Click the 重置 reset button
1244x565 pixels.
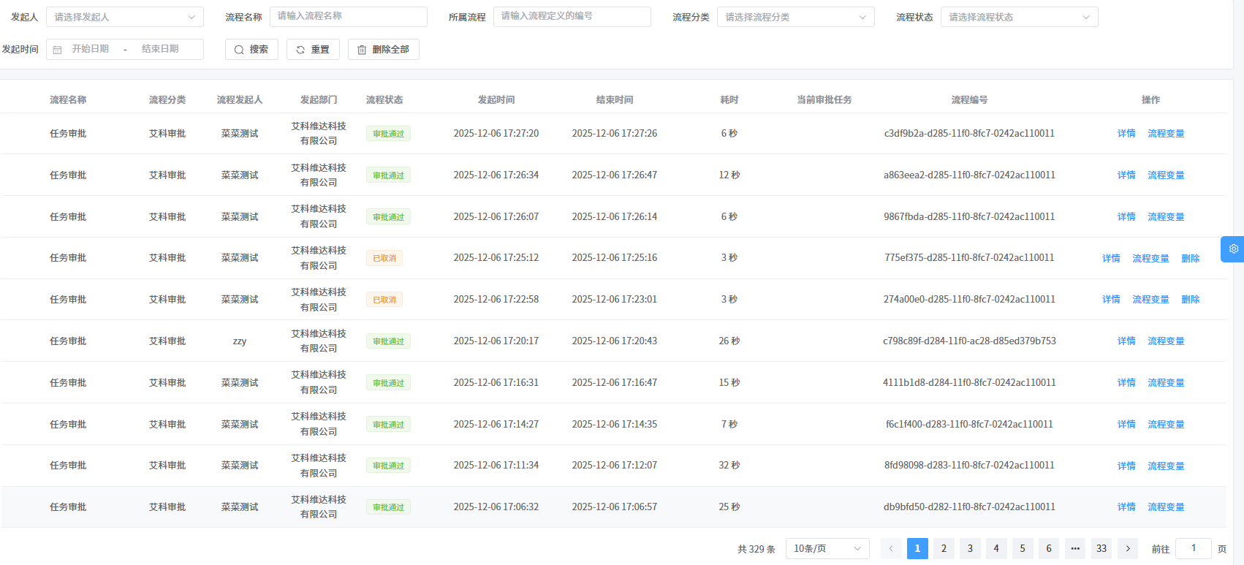(313, 50)
